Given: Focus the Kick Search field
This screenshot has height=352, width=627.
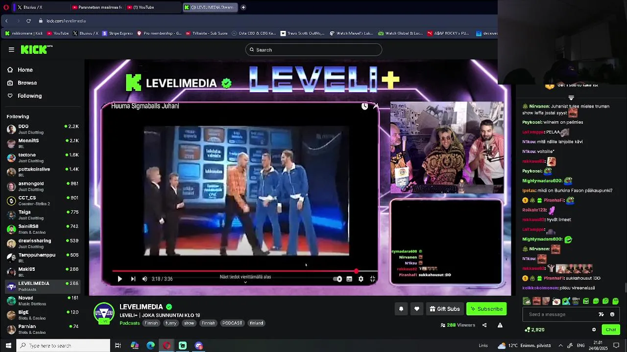Looking at the screenshot, I should coord(313,50).
